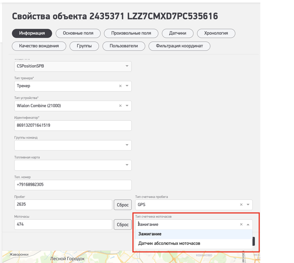
Task: Open the Группы команд dropdown
Action: (x=127, y=145)
